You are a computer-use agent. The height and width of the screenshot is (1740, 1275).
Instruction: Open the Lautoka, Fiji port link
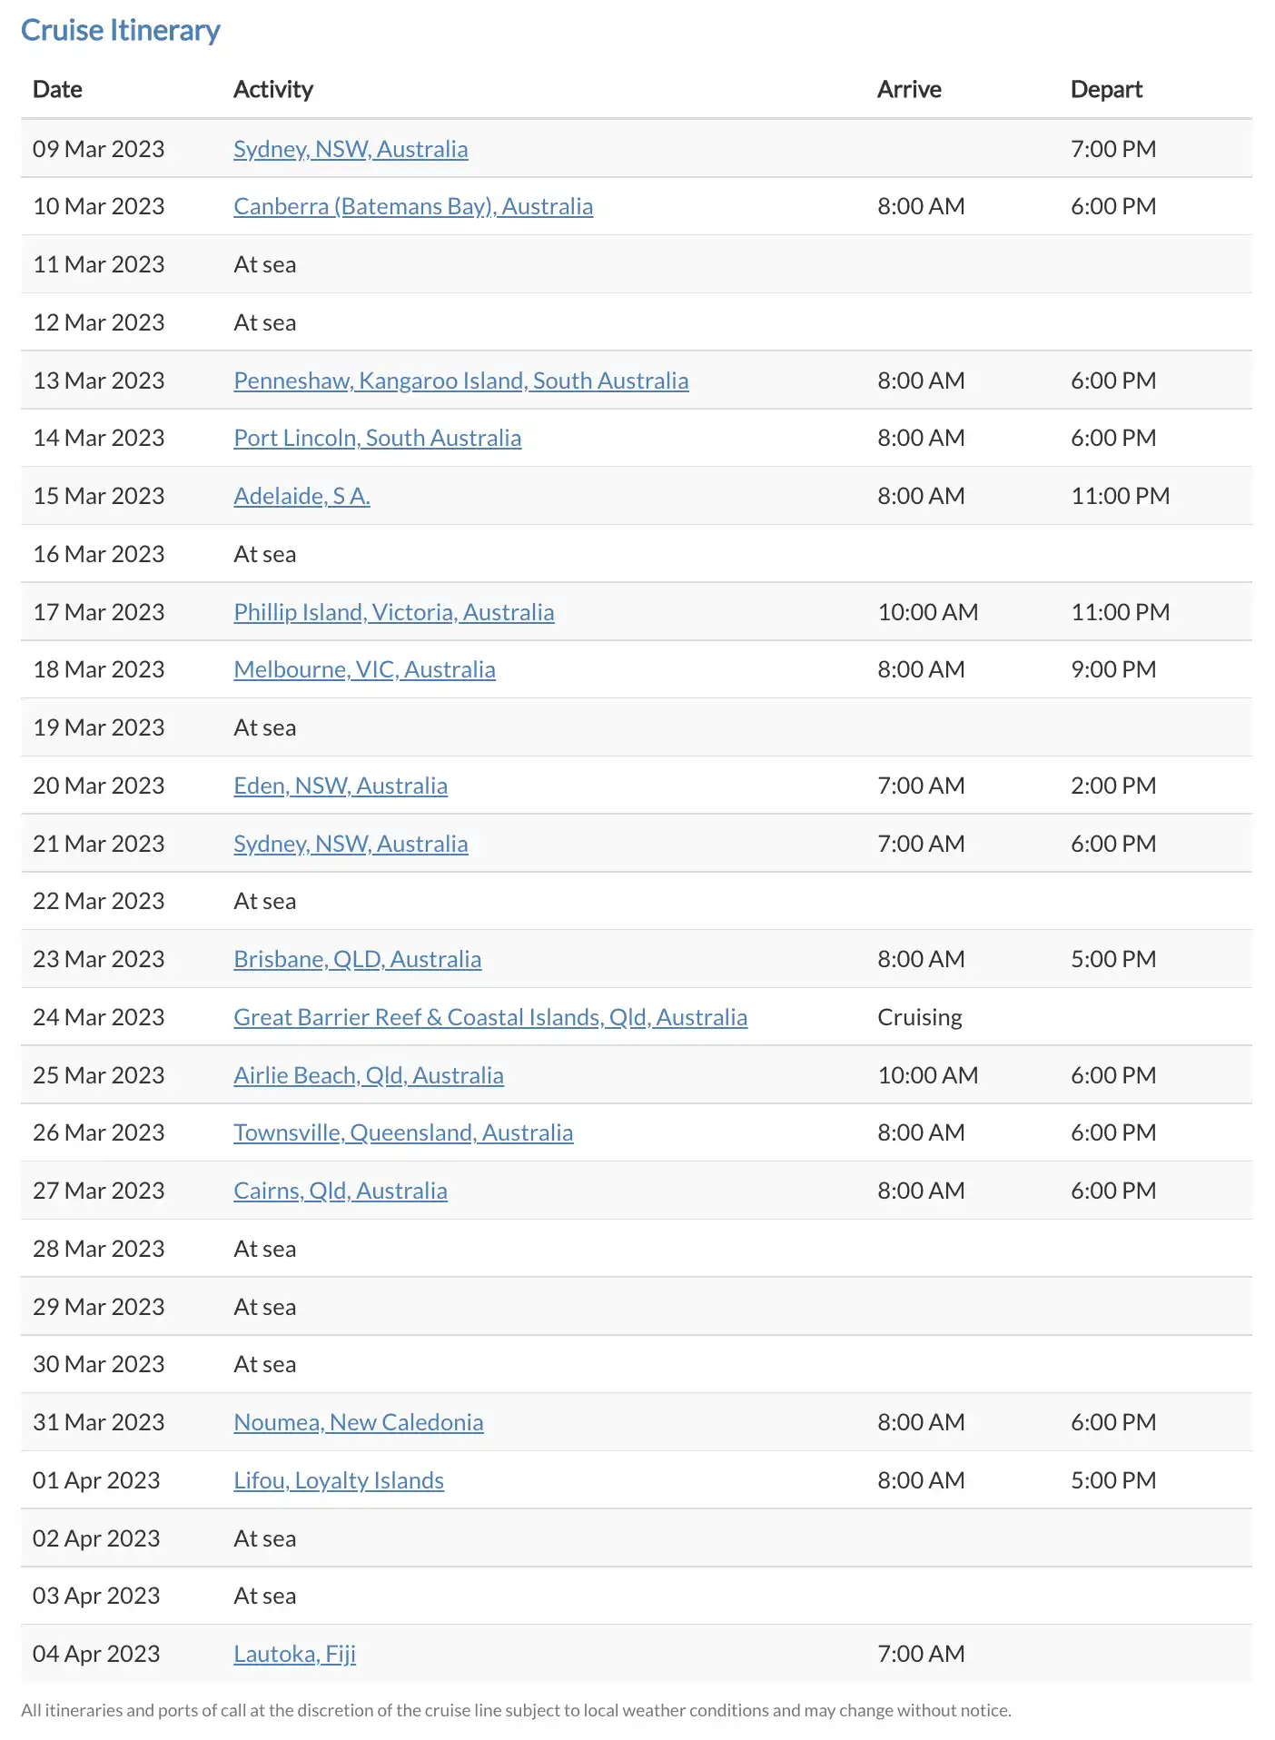click(294, 1654)
